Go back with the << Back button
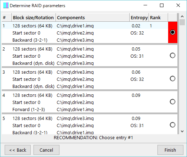Viewport: 187px width, 157px height. 18,150
